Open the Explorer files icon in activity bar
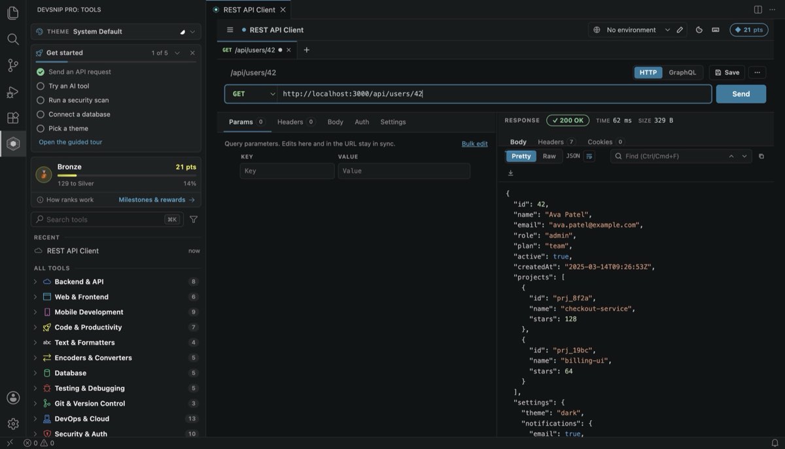This screenshot has width=785, height=449. pos(12,13)
